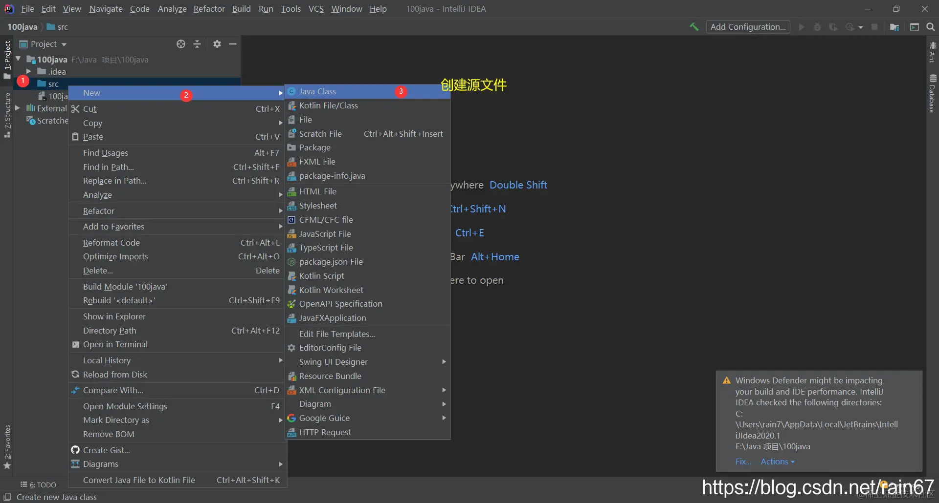The image size is (939, 503).
Task: Click the Run arrow icon in toolbar
Action: point(802,27)
